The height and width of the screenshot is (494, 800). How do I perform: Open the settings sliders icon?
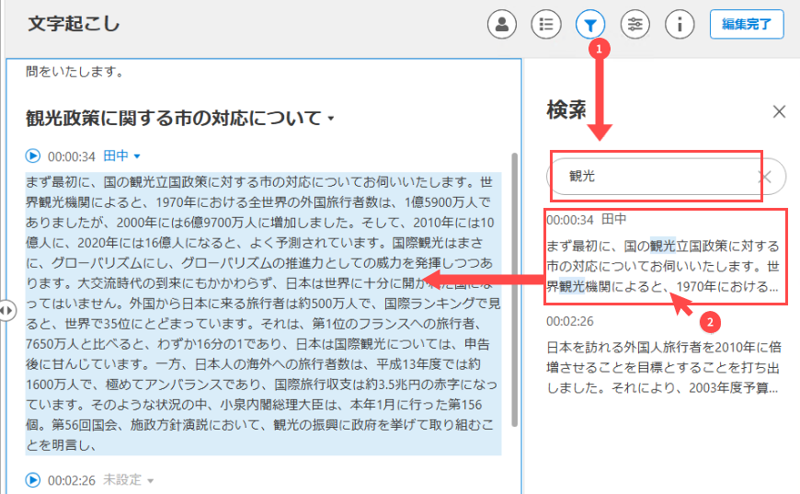[634, 25]
